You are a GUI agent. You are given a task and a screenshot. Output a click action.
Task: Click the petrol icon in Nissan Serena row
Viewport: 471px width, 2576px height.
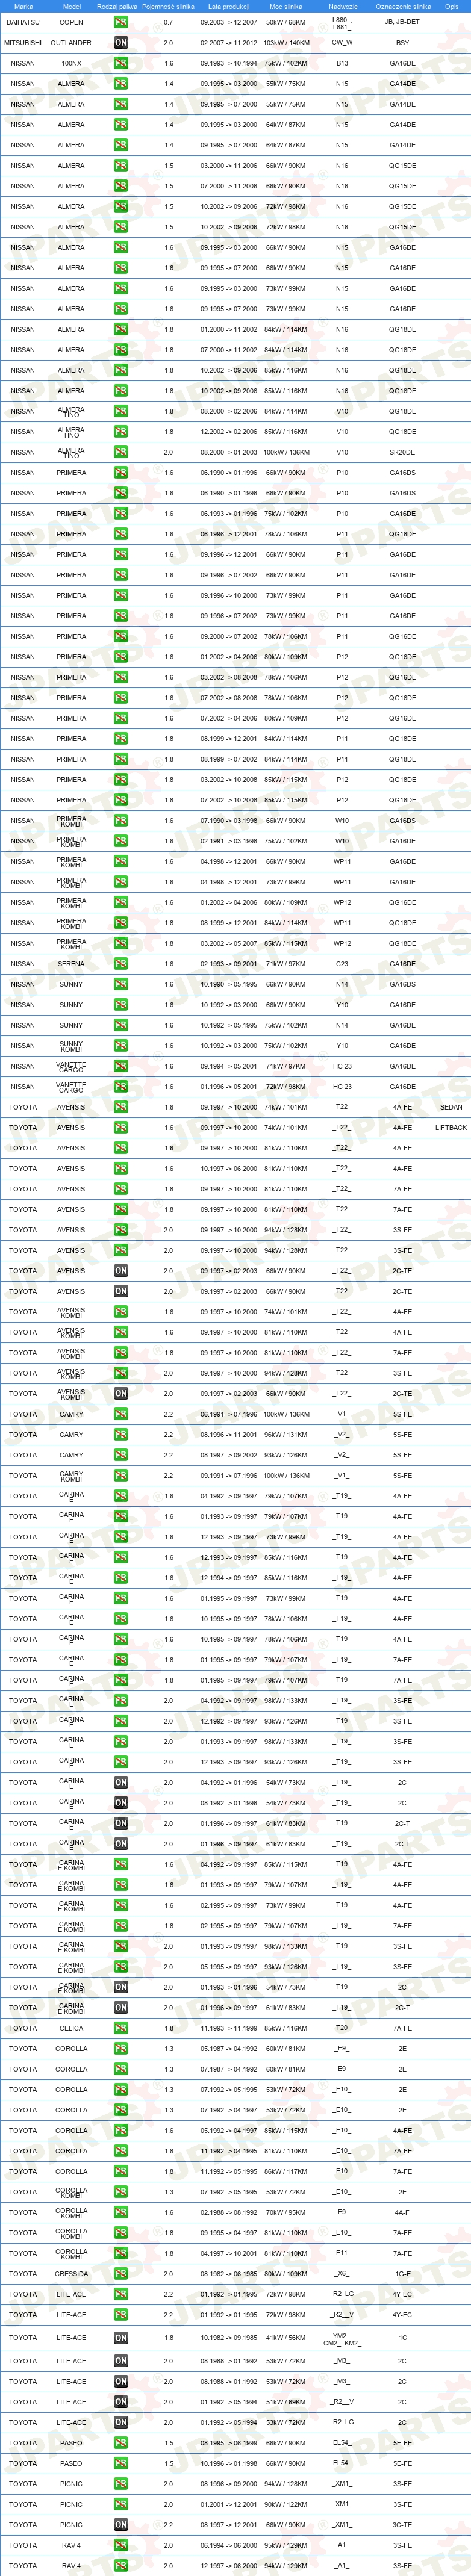(120, 964)
